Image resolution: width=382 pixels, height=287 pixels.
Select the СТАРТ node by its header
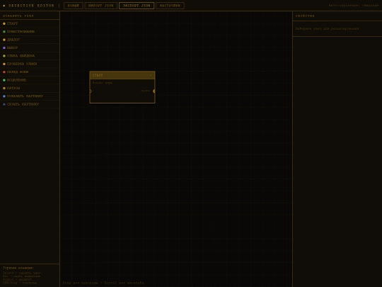click(122, 75)
